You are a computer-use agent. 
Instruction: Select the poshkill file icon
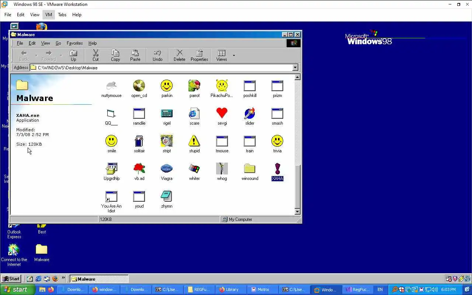click(x=250, y=86)
